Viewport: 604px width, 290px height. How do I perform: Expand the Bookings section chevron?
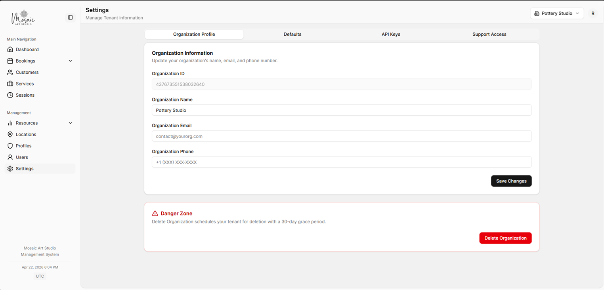coord(70,61)
